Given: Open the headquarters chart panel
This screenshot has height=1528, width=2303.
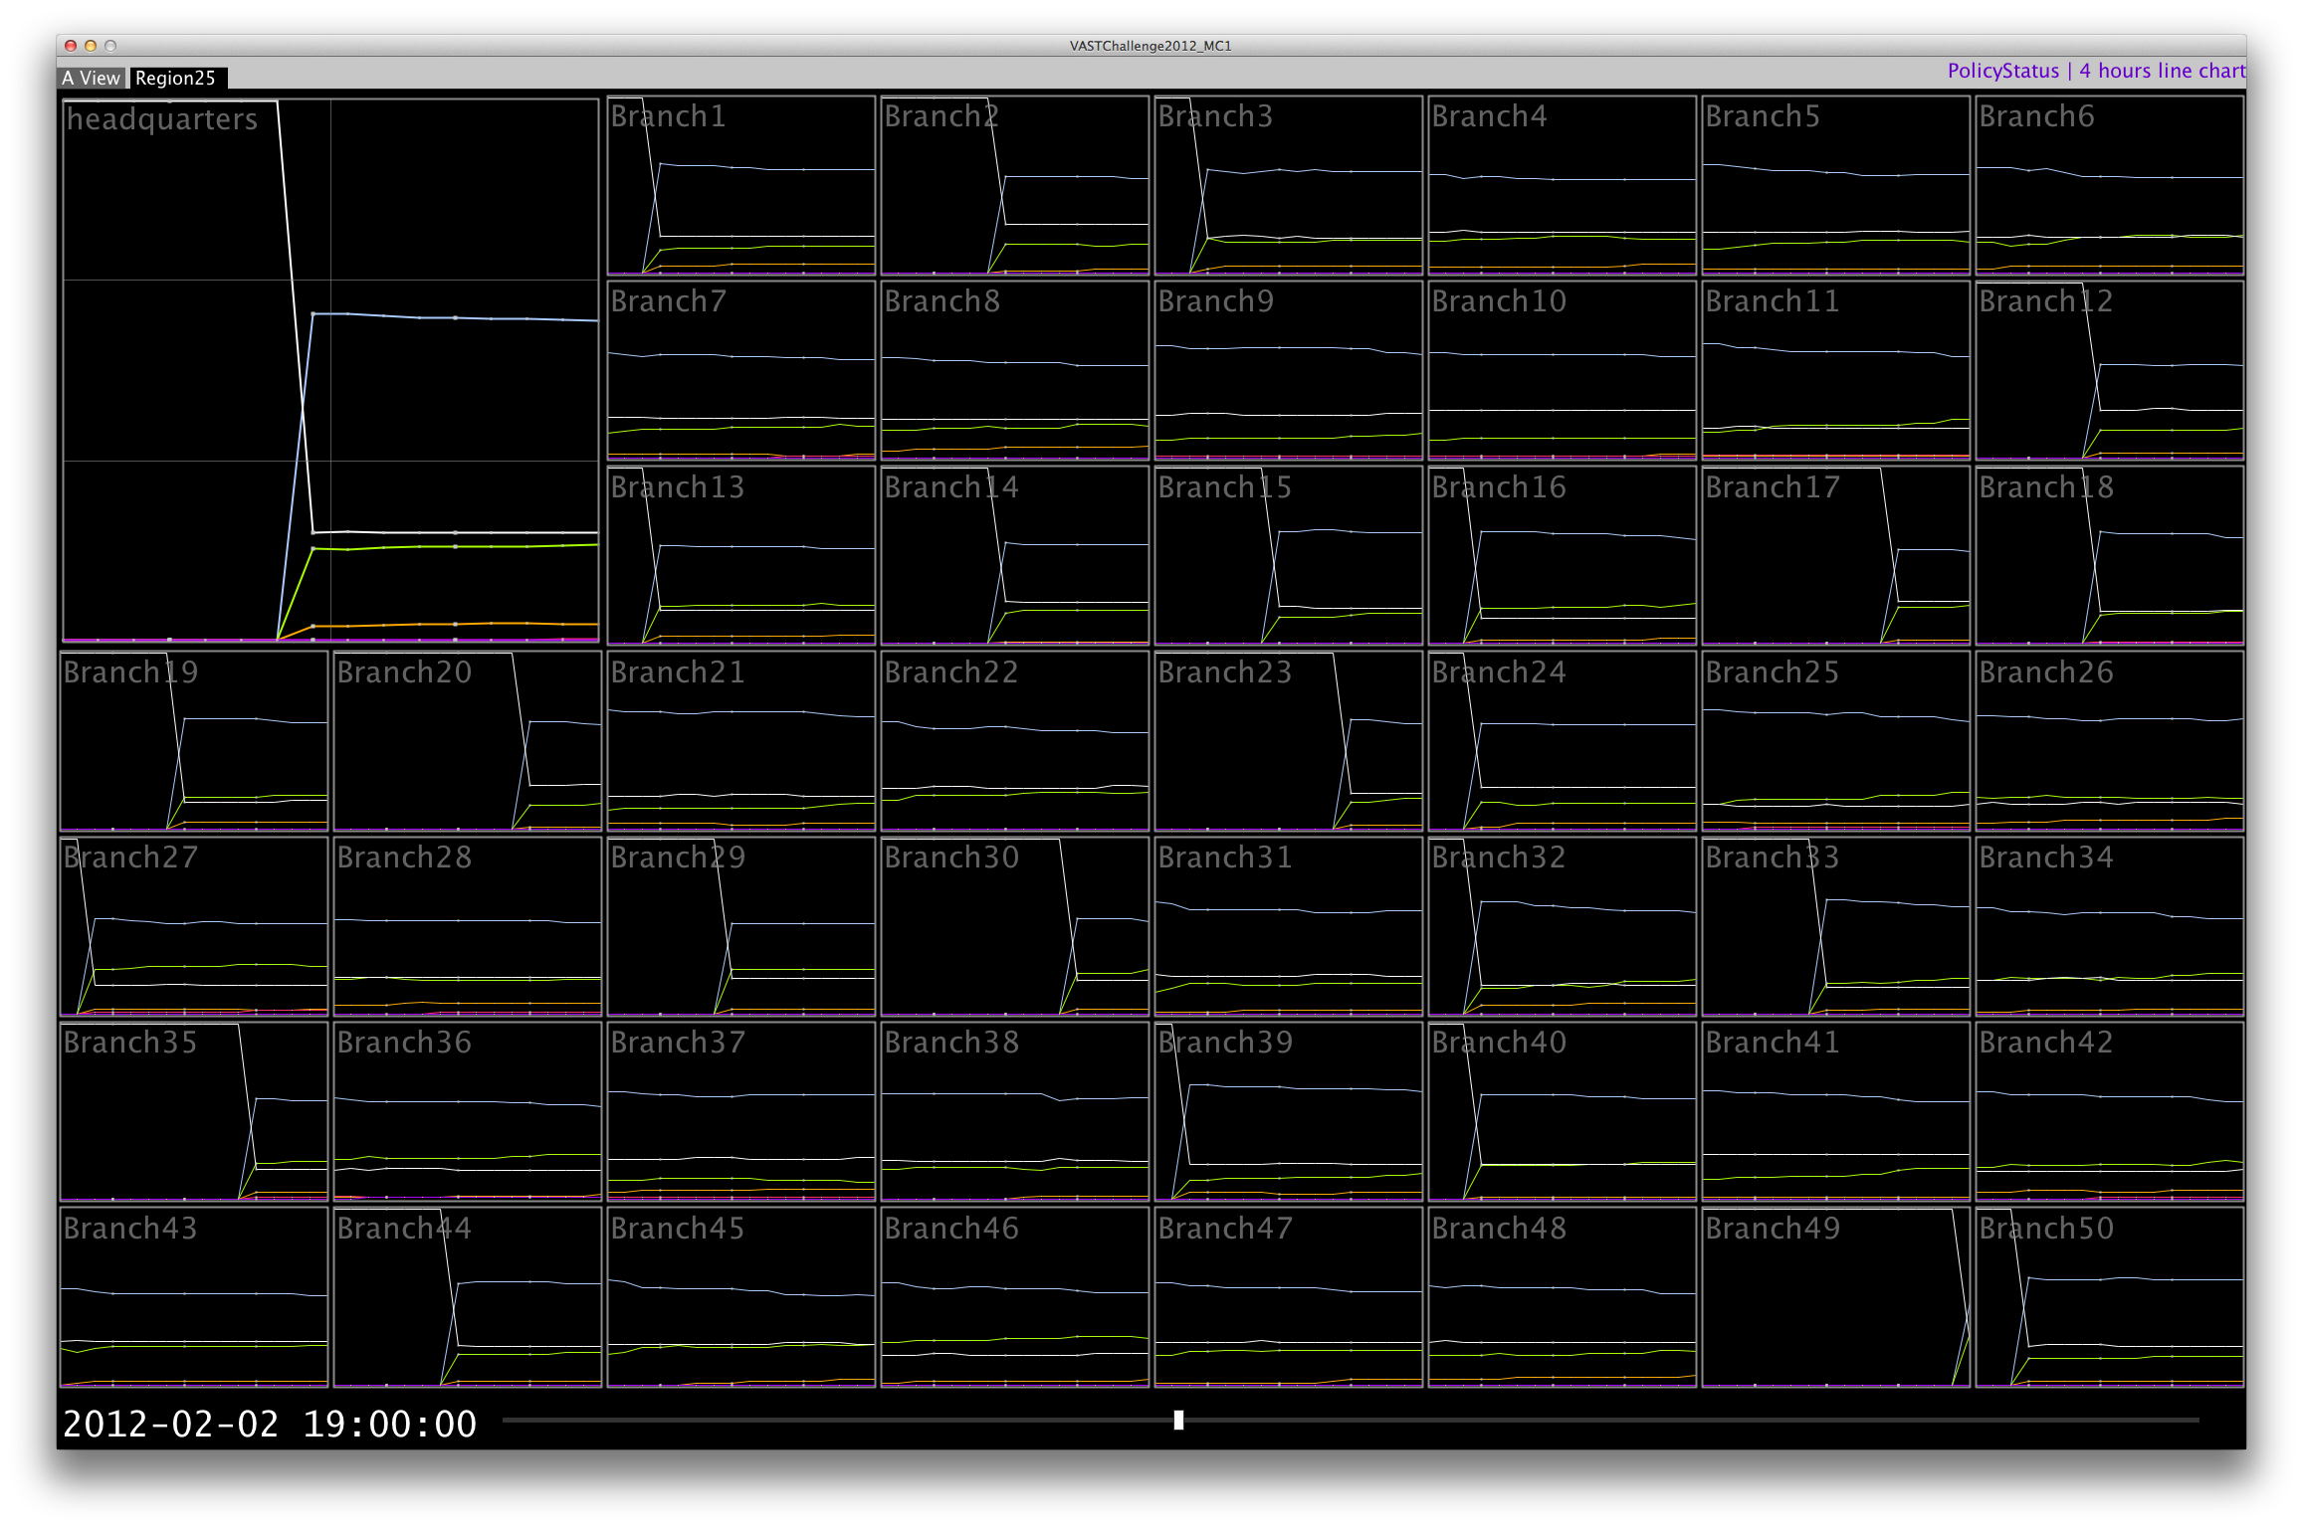Looking at the screenshot, I should 330,370.
